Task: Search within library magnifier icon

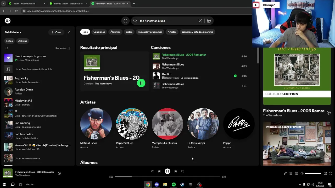Action: [7, 48]
